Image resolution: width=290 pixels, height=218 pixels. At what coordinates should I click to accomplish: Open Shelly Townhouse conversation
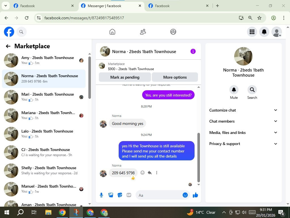44,170
